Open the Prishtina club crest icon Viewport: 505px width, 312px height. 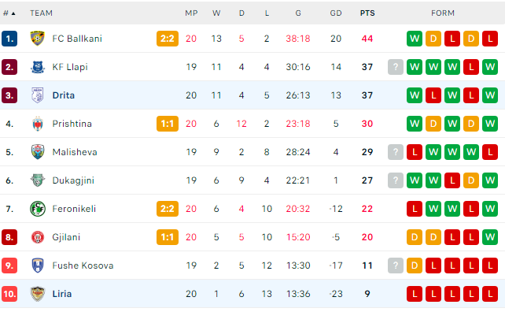click(x=37, y=124)
